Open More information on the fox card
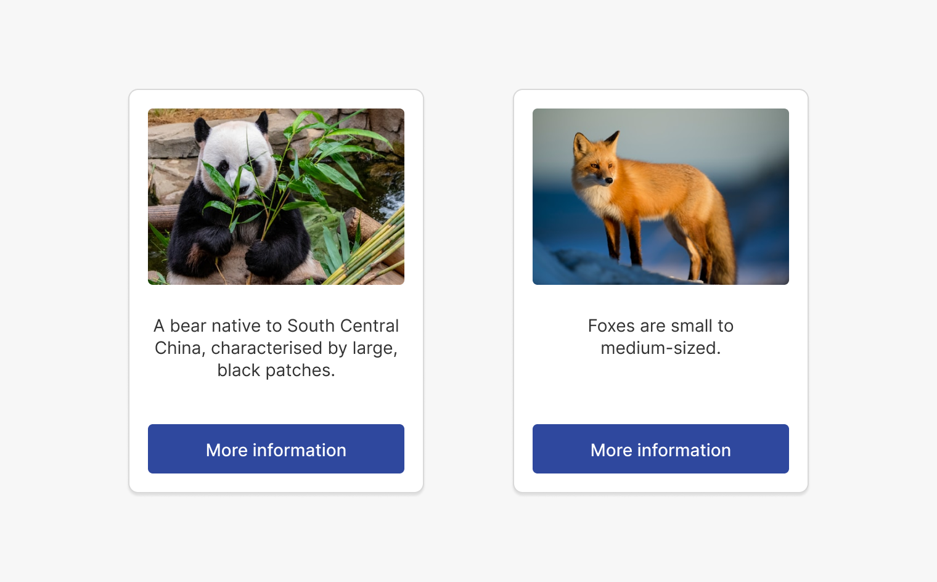 click(x=661, y=449)
